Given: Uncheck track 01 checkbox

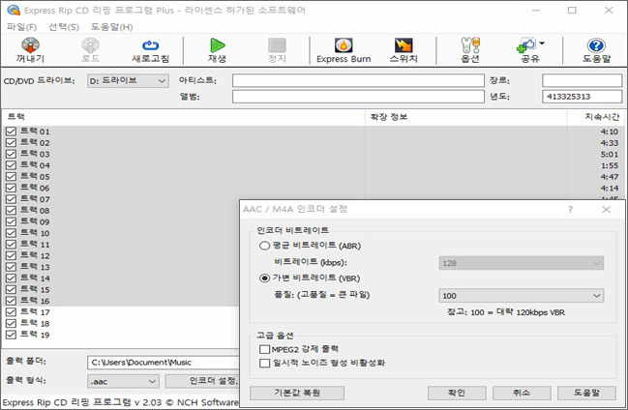Looking at the screenshot, I should [x=11, y=132].
